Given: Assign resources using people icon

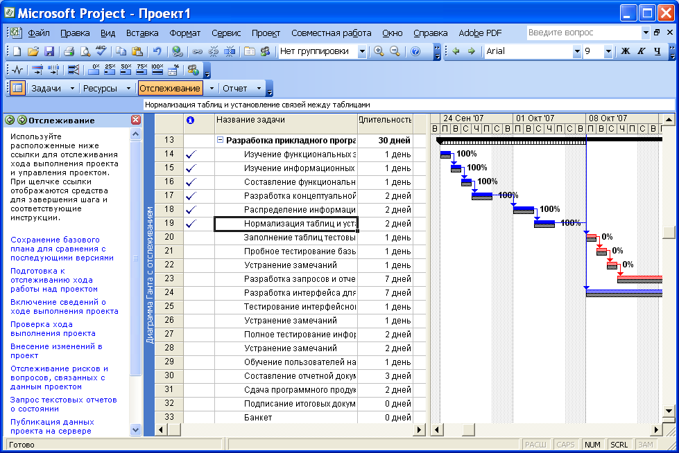Looking at the screenshot, I should pos(266,51).
